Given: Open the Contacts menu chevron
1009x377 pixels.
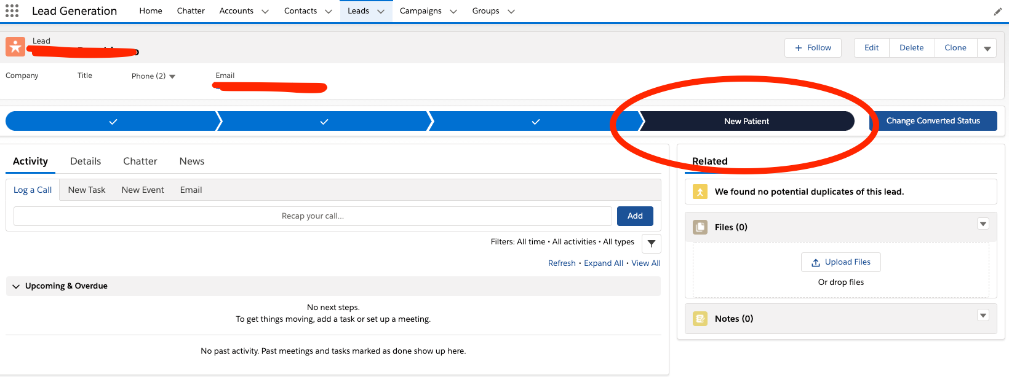Looking at the screenshot, I should coord(329,11).
